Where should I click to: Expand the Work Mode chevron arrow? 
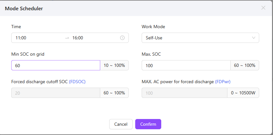pos(254,38)
